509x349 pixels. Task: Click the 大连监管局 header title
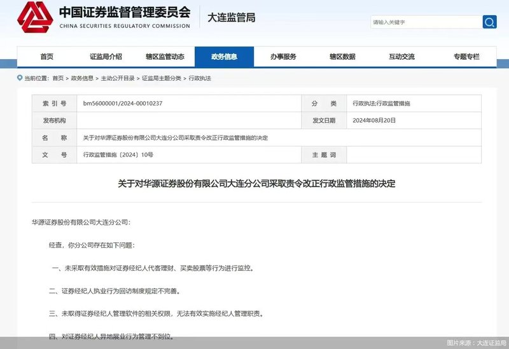(x=232, y=18)
